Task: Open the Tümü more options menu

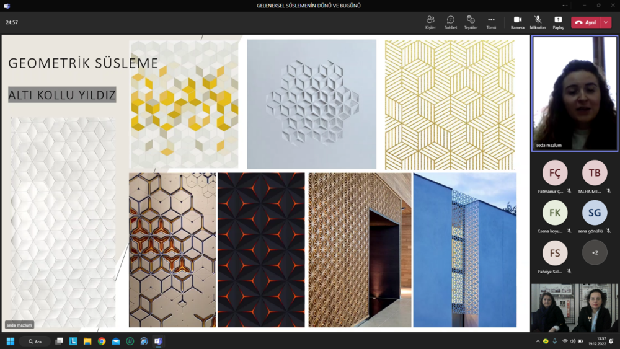Action: click(x=491, y=22)
